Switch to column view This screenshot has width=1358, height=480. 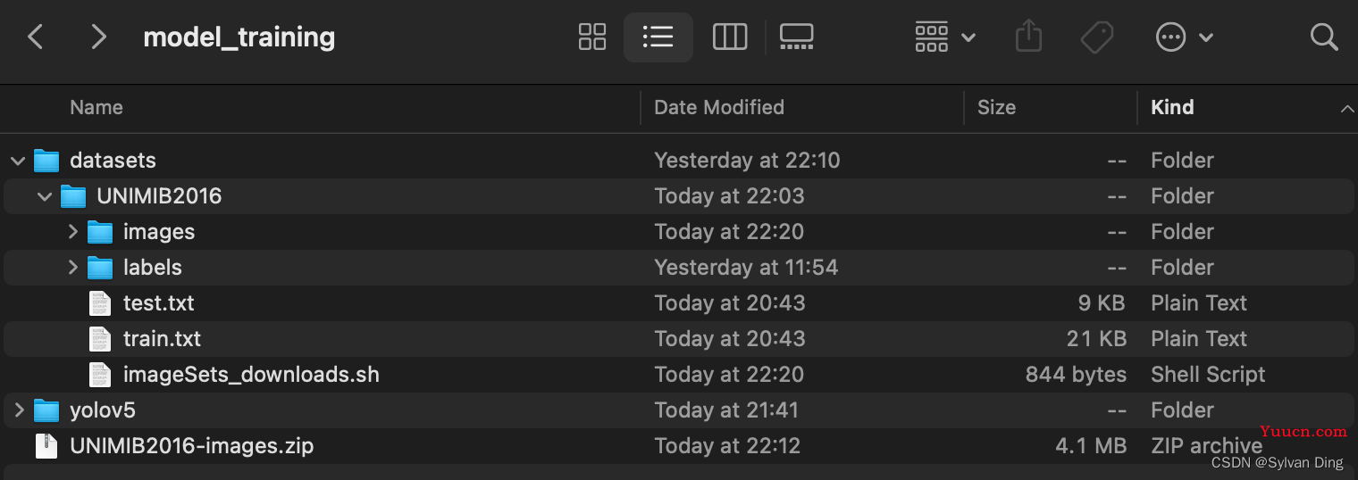pyautogui.click(x=730, y=37)
